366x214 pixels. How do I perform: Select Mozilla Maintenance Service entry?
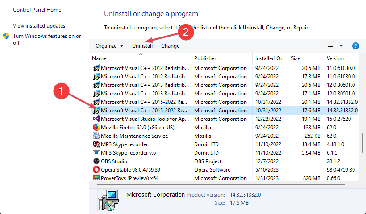[x=134, y=136]
